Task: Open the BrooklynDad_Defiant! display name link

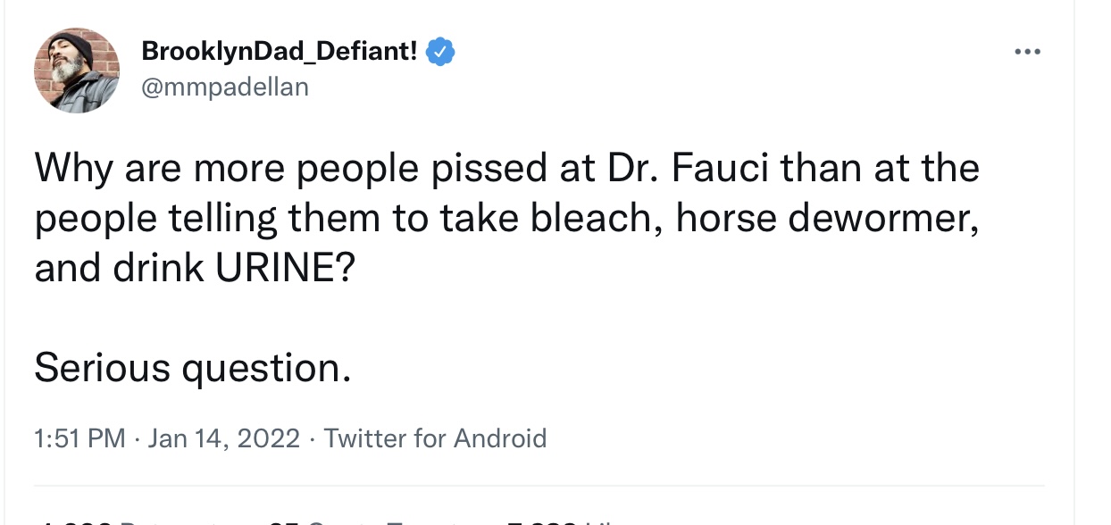Action: click(280, 52)
